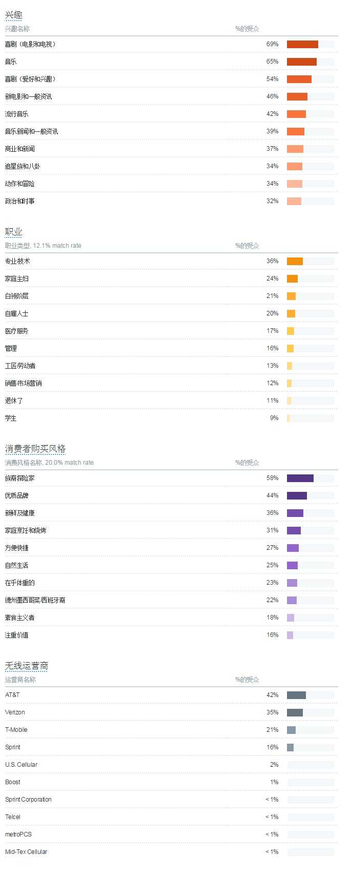Select the 喜剧（电影和电视）interest row

pos(30,45)
